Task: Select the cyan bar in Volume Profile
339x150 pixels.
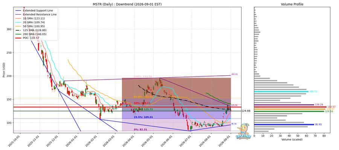Action: pos(281,91)
